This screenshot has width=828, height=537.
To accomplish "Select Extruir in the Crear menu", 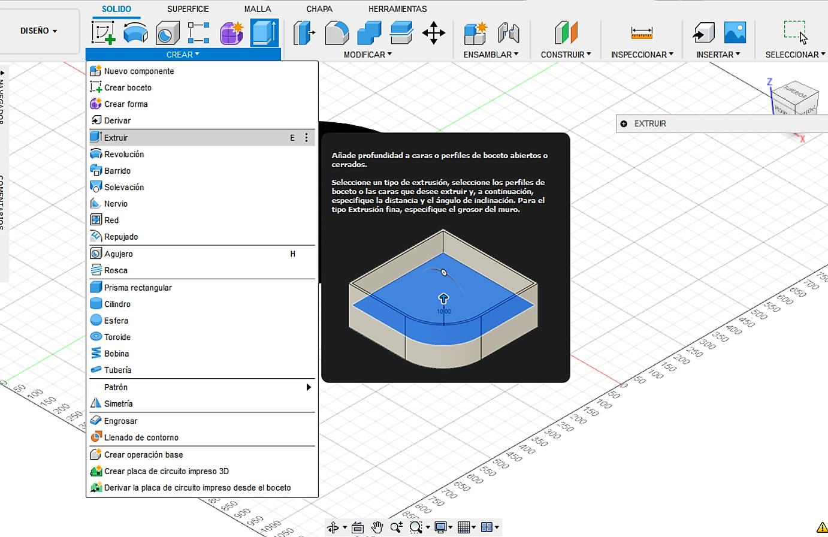I will 202,137.
